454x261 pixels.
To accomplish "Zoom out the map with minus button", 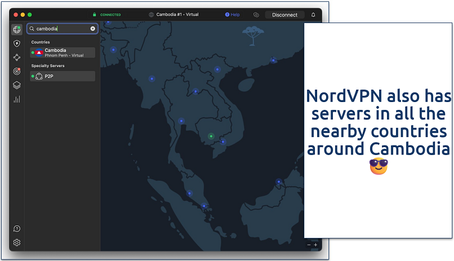I will pos(309,245).
